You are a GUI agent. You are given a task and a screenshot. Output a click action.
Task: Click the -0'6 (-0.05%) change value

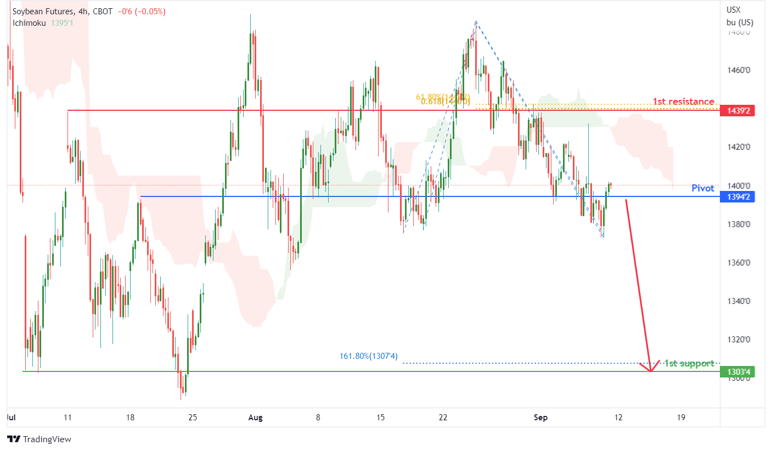[142, 12]
